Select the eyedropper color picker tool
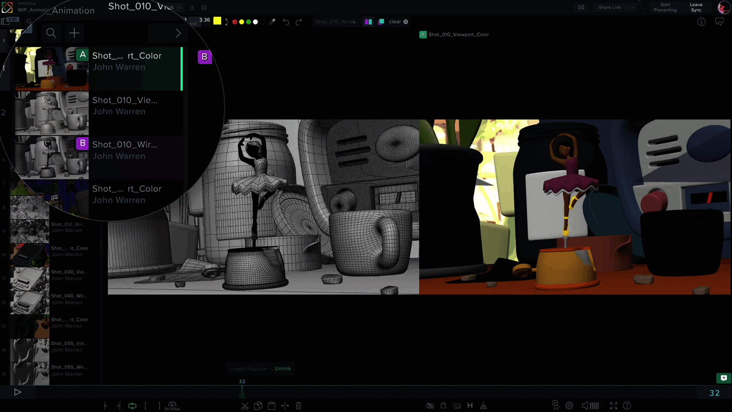The image size is (732, 412). (272, 22)
